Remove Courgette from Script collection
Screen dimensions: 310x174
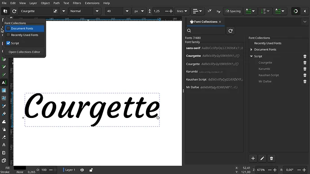point(305,62)
